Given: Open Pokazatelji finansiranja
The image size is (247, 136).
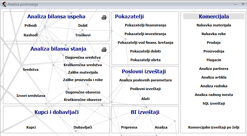Looking at the screenshot, I should (x=145, y=25).
